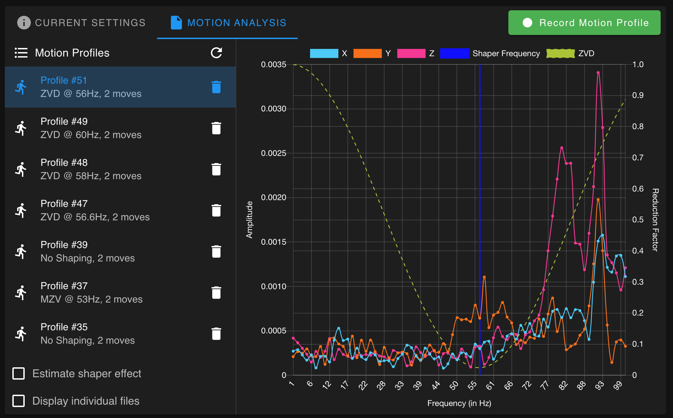Select Profile #48 title
The width and height of the screenshot is (673, 418).
tap(64, 162)
